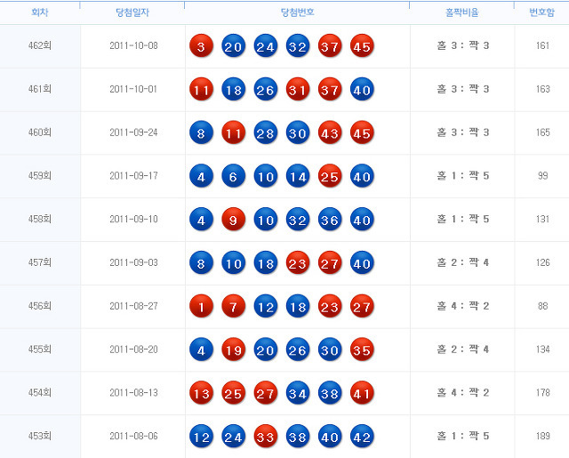Image resolution: width=569 pixels, height=458 pixels.
Task: Click ball 3 in the 462회 row
Action: (x=201, y=45)
